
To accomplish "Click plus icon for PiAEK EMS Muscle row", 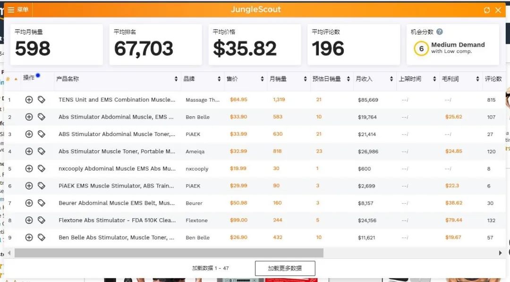I will pyautogui.click(x=29, y=186).
